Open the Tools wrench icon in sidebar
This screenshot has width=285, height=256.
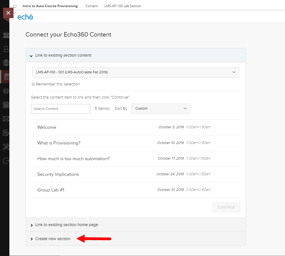point(6,147)
